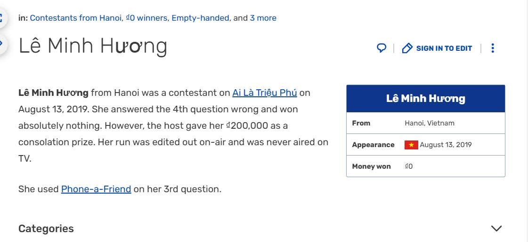Open the '₫0 winners' category link
The image size is (528, 242).
(146, 18)
